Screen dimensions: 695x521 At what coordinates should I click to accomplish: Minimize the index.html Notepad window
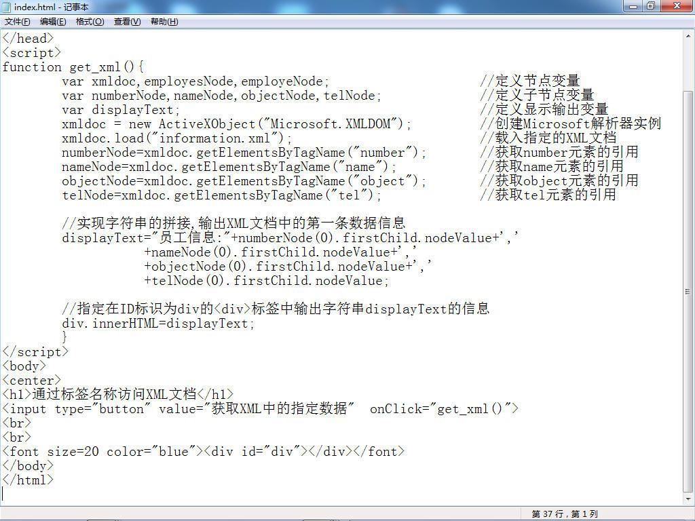pos(633,5)
